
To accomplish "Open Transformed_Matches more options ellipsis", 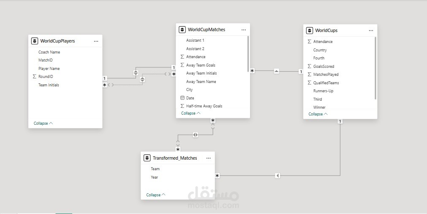I will click(x=208, y=158).
